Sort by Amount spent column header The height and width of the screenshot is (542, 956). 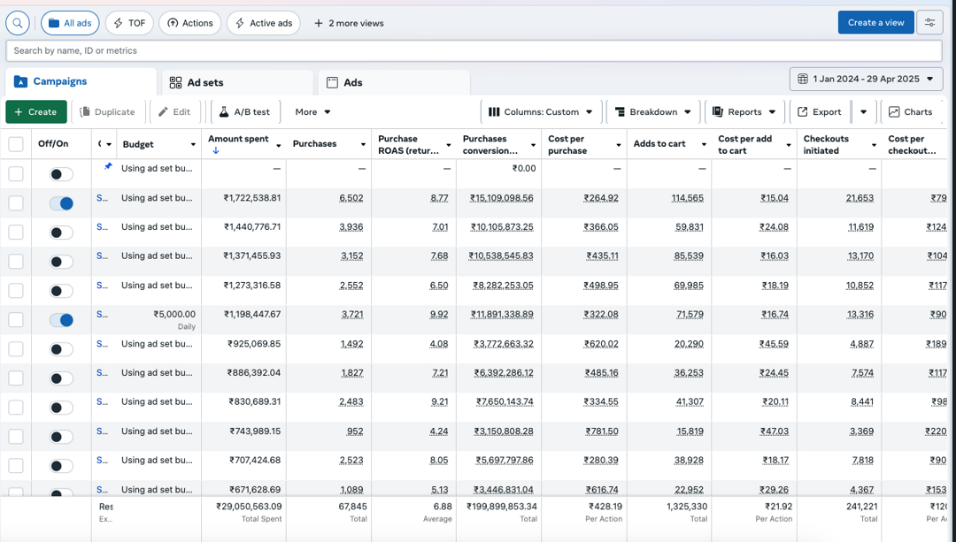coord(237,139)
